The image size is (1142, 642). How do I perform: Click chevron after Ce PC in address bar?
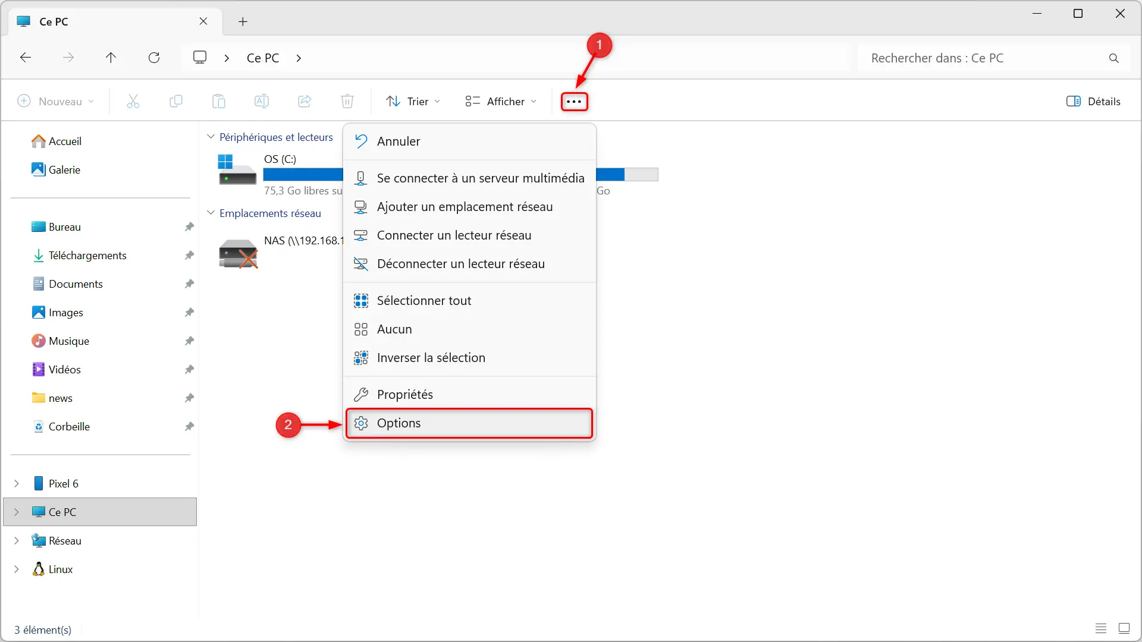299,58
